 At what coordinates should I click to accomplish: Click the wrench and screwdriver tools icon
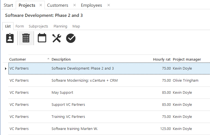coord(57,38)
